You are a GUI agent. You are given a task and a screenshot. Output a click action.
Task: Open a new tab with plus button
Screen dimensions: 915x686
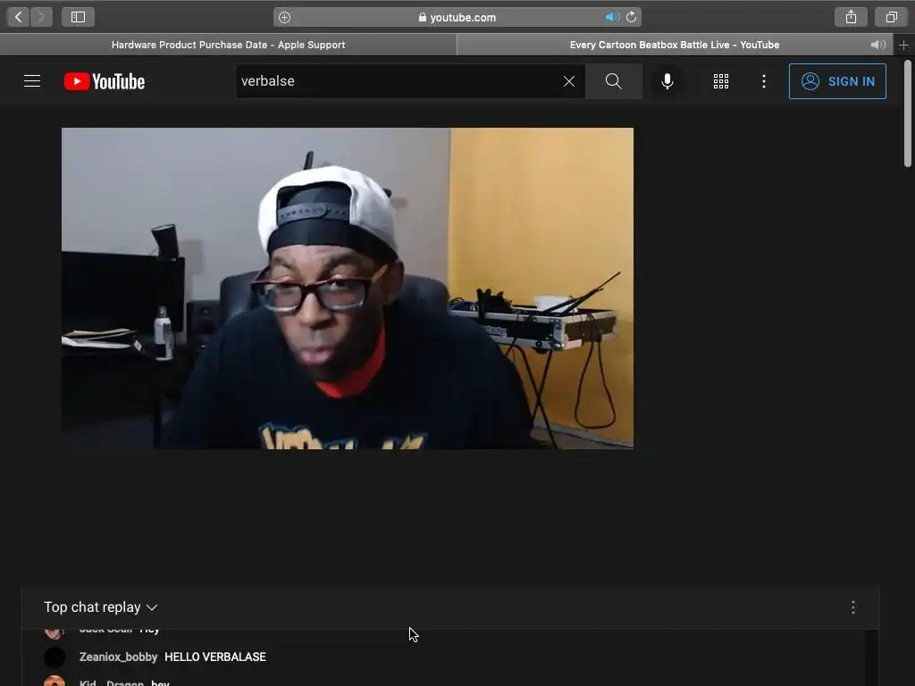coord(904,45)
